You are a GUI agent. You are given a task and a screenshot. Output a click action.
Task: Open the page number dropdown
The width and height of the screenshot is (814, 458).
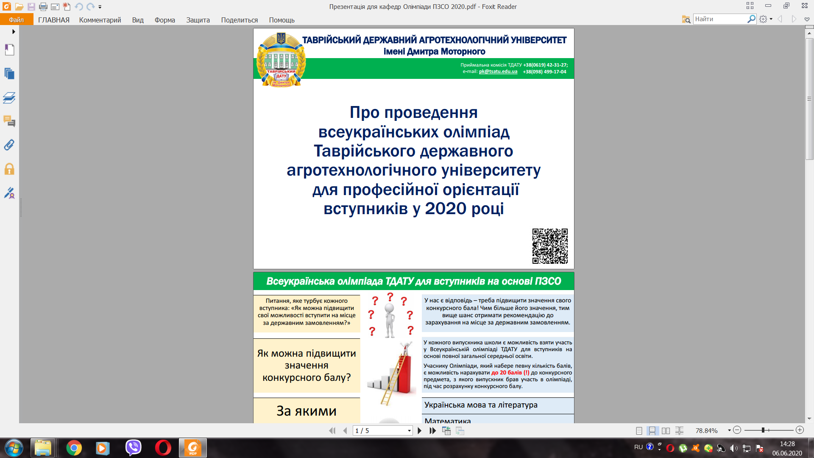[x=409, y=430]
